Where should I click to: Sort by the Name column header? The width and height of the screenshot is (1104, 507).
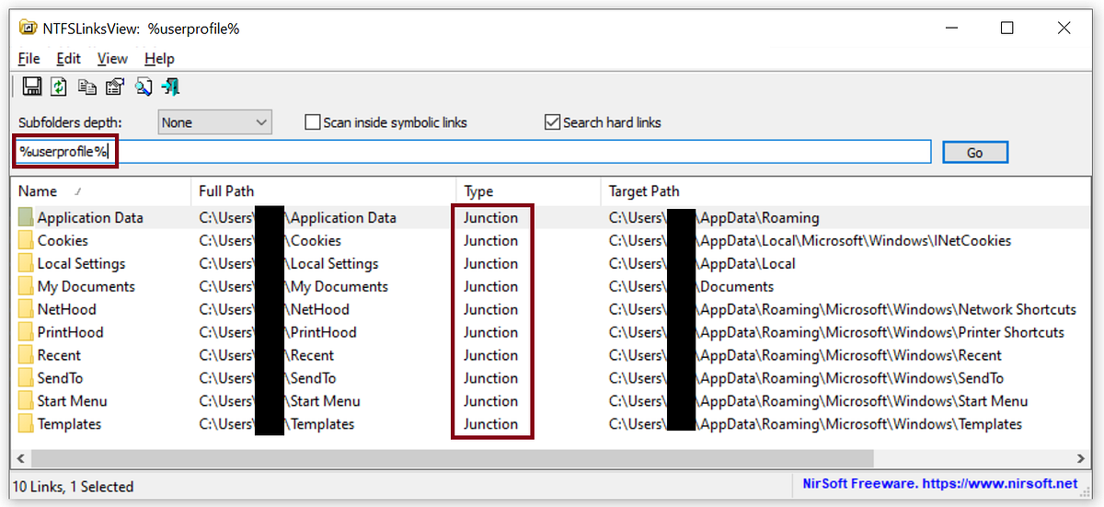[101, 191]
